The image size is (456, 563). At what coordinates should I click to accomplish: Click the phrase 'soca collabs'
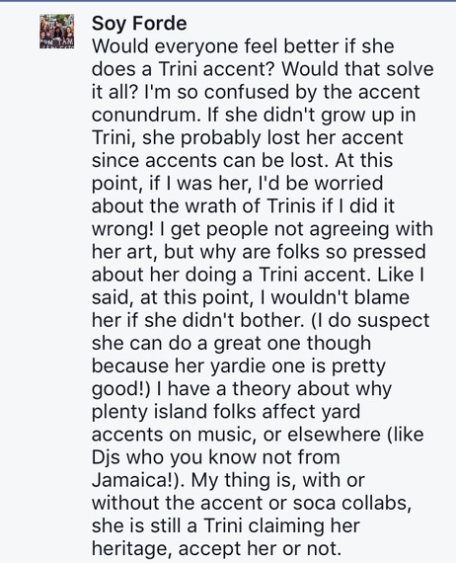[x=351, y=503]
